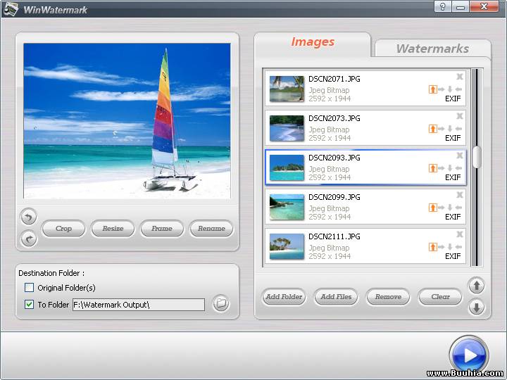Click the rotate counterclockwise arrow under the preview
The image size is (507, 380).
29,217
